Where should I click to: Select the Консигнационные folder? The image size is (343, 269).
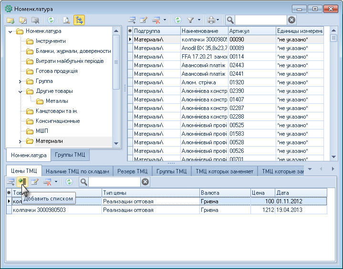(x=58, y=121)
